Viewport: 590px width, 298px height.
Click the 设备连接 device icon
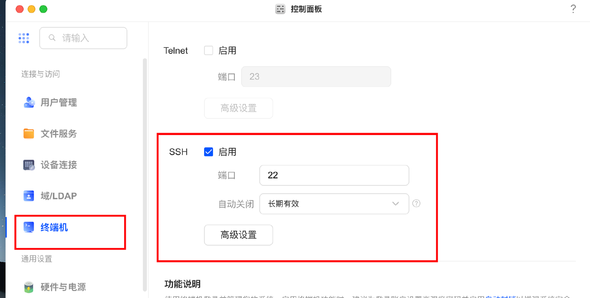pos(29,165)
